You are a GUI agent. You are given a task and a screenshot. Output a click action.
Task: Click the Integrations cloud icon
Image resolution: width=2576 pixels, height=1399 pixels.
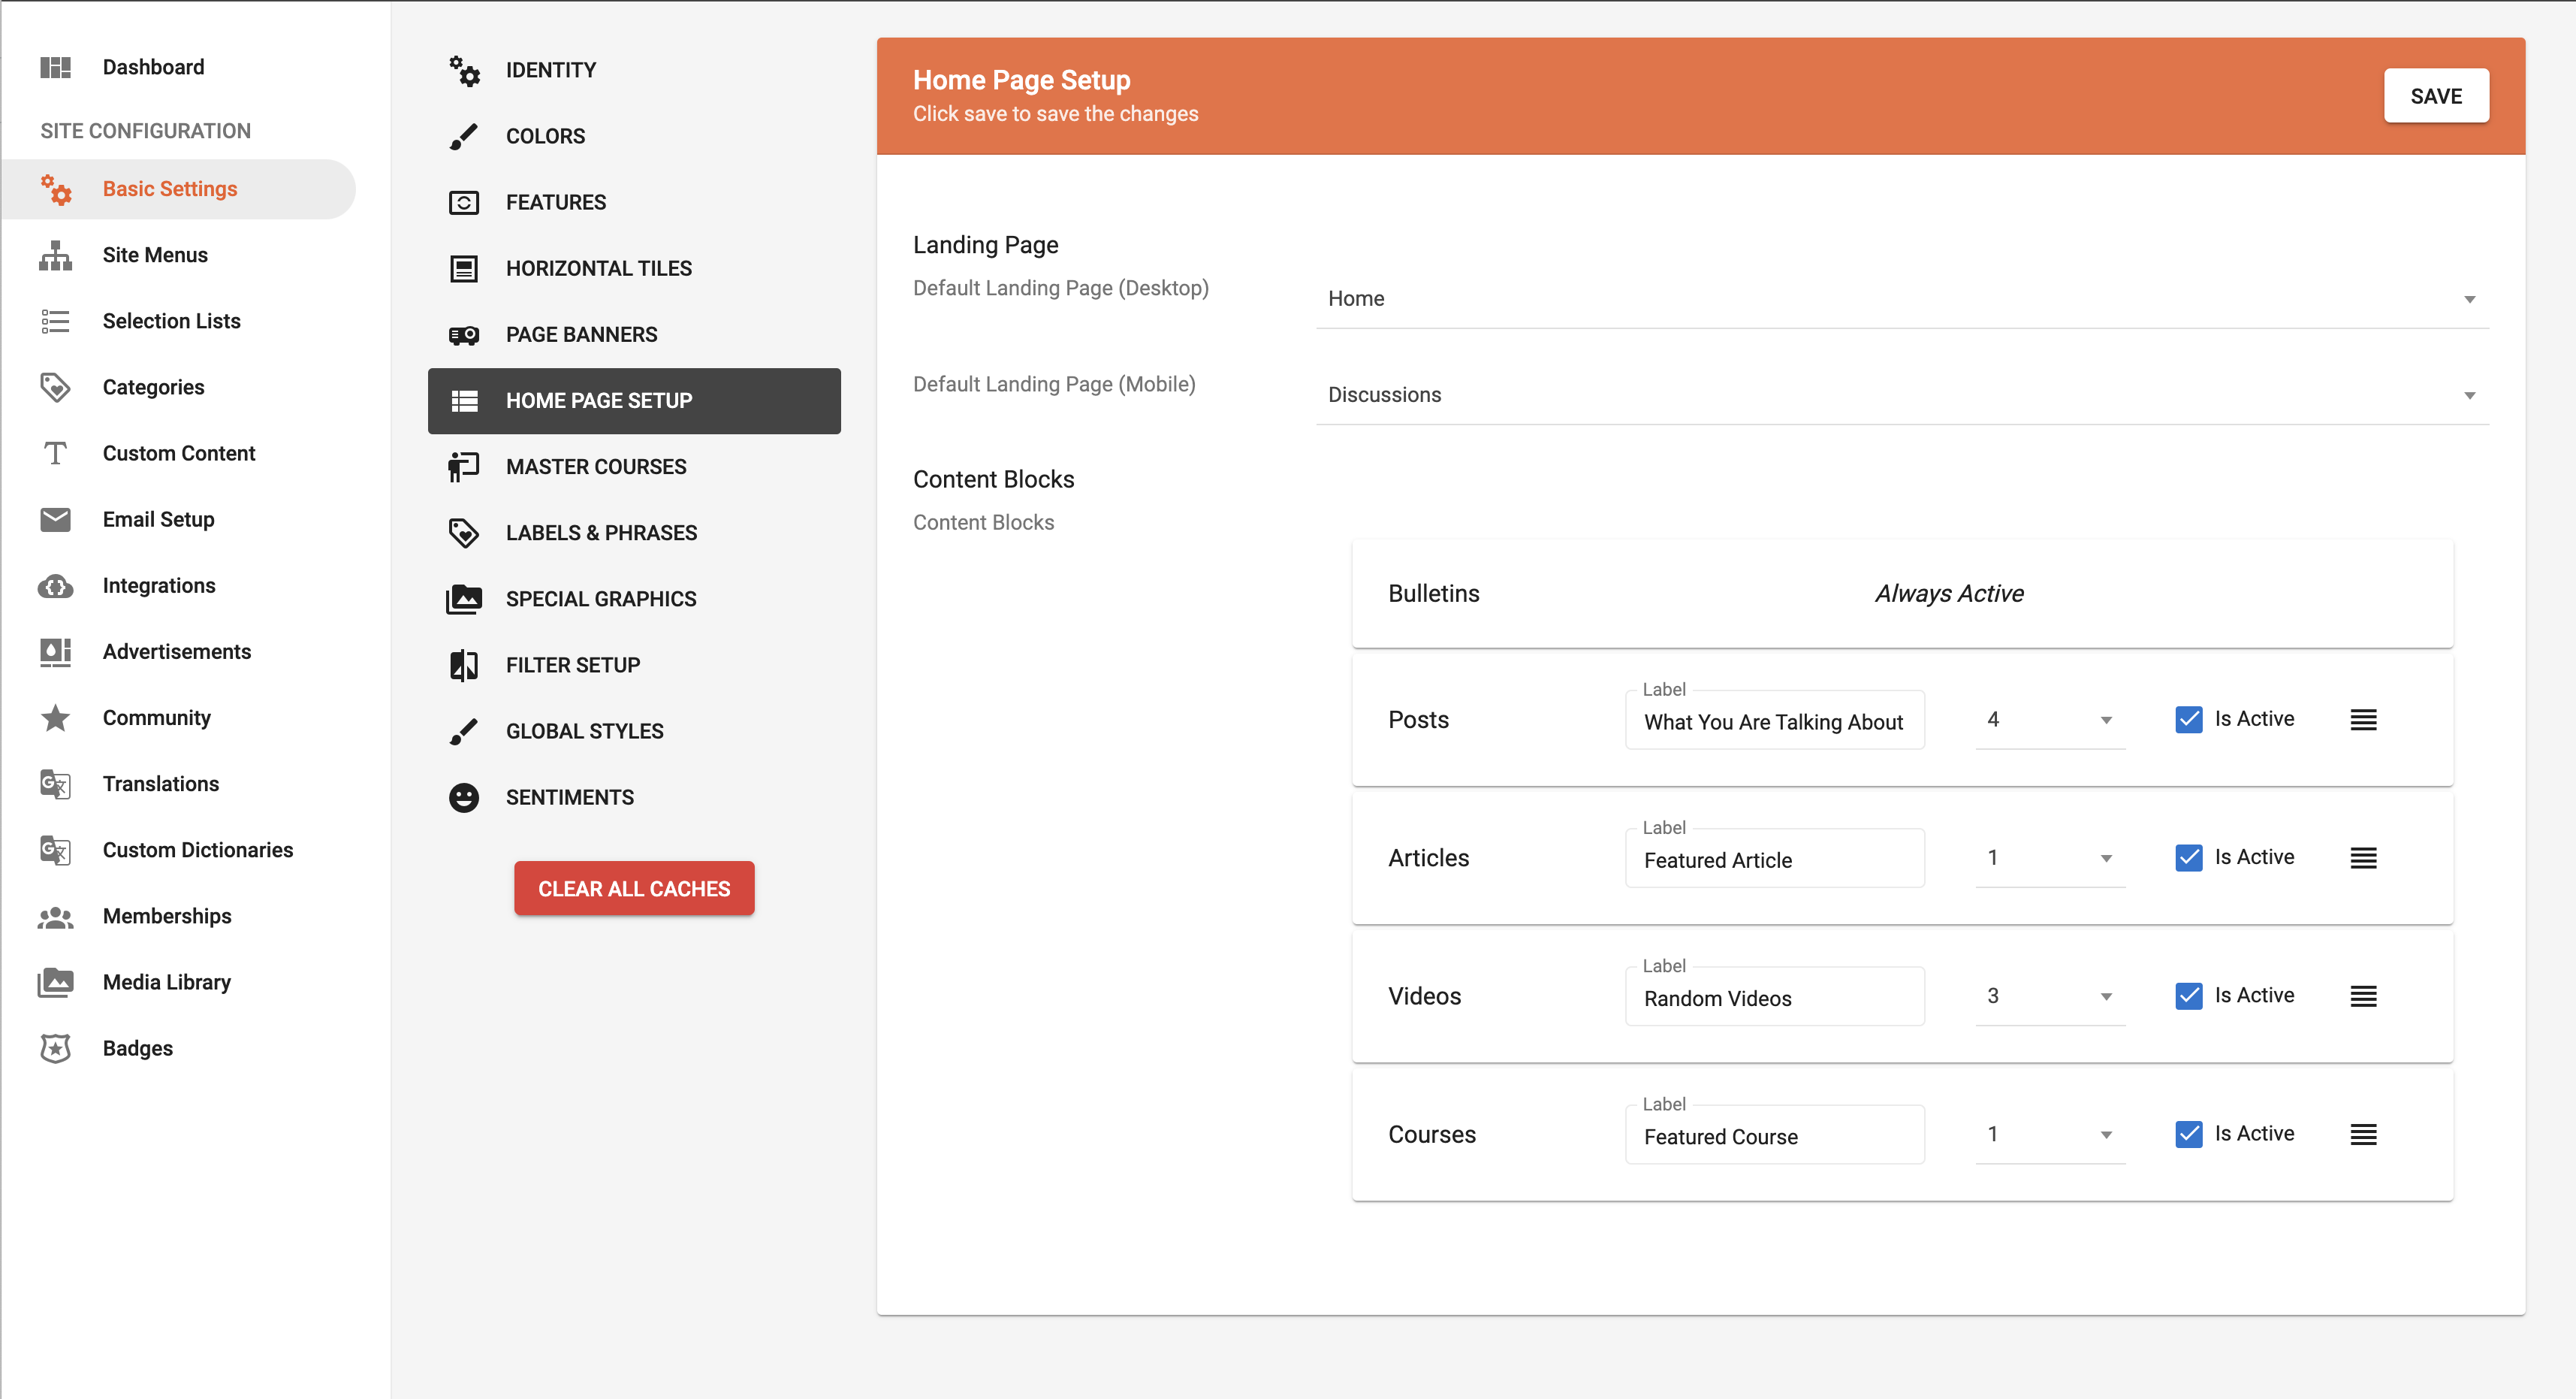(55, 585)
